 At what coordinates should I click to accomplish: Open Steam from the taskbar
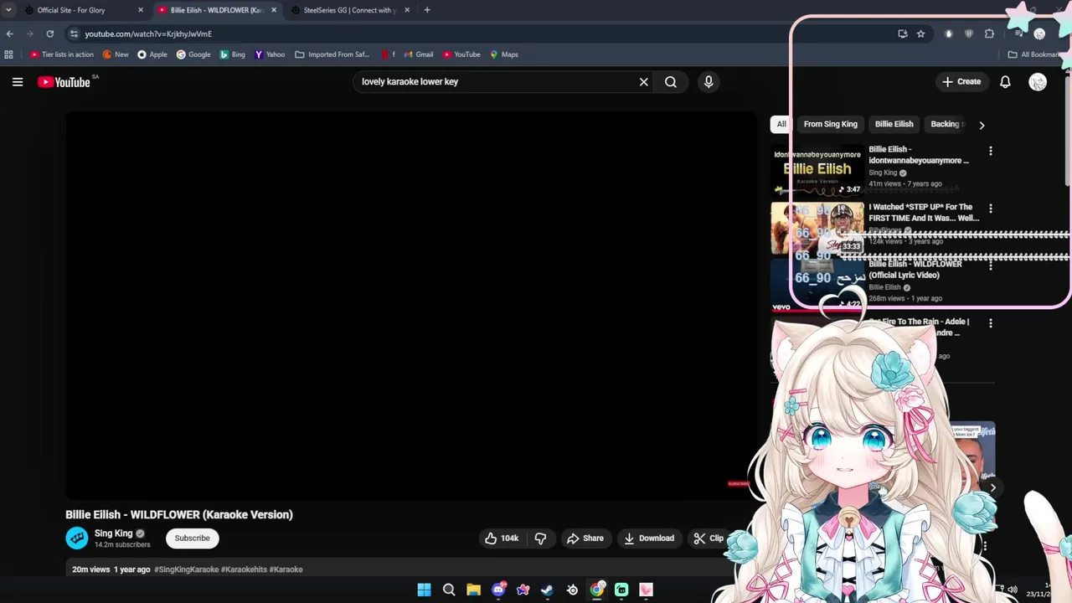pyautogui.click(x=548, y=590)
